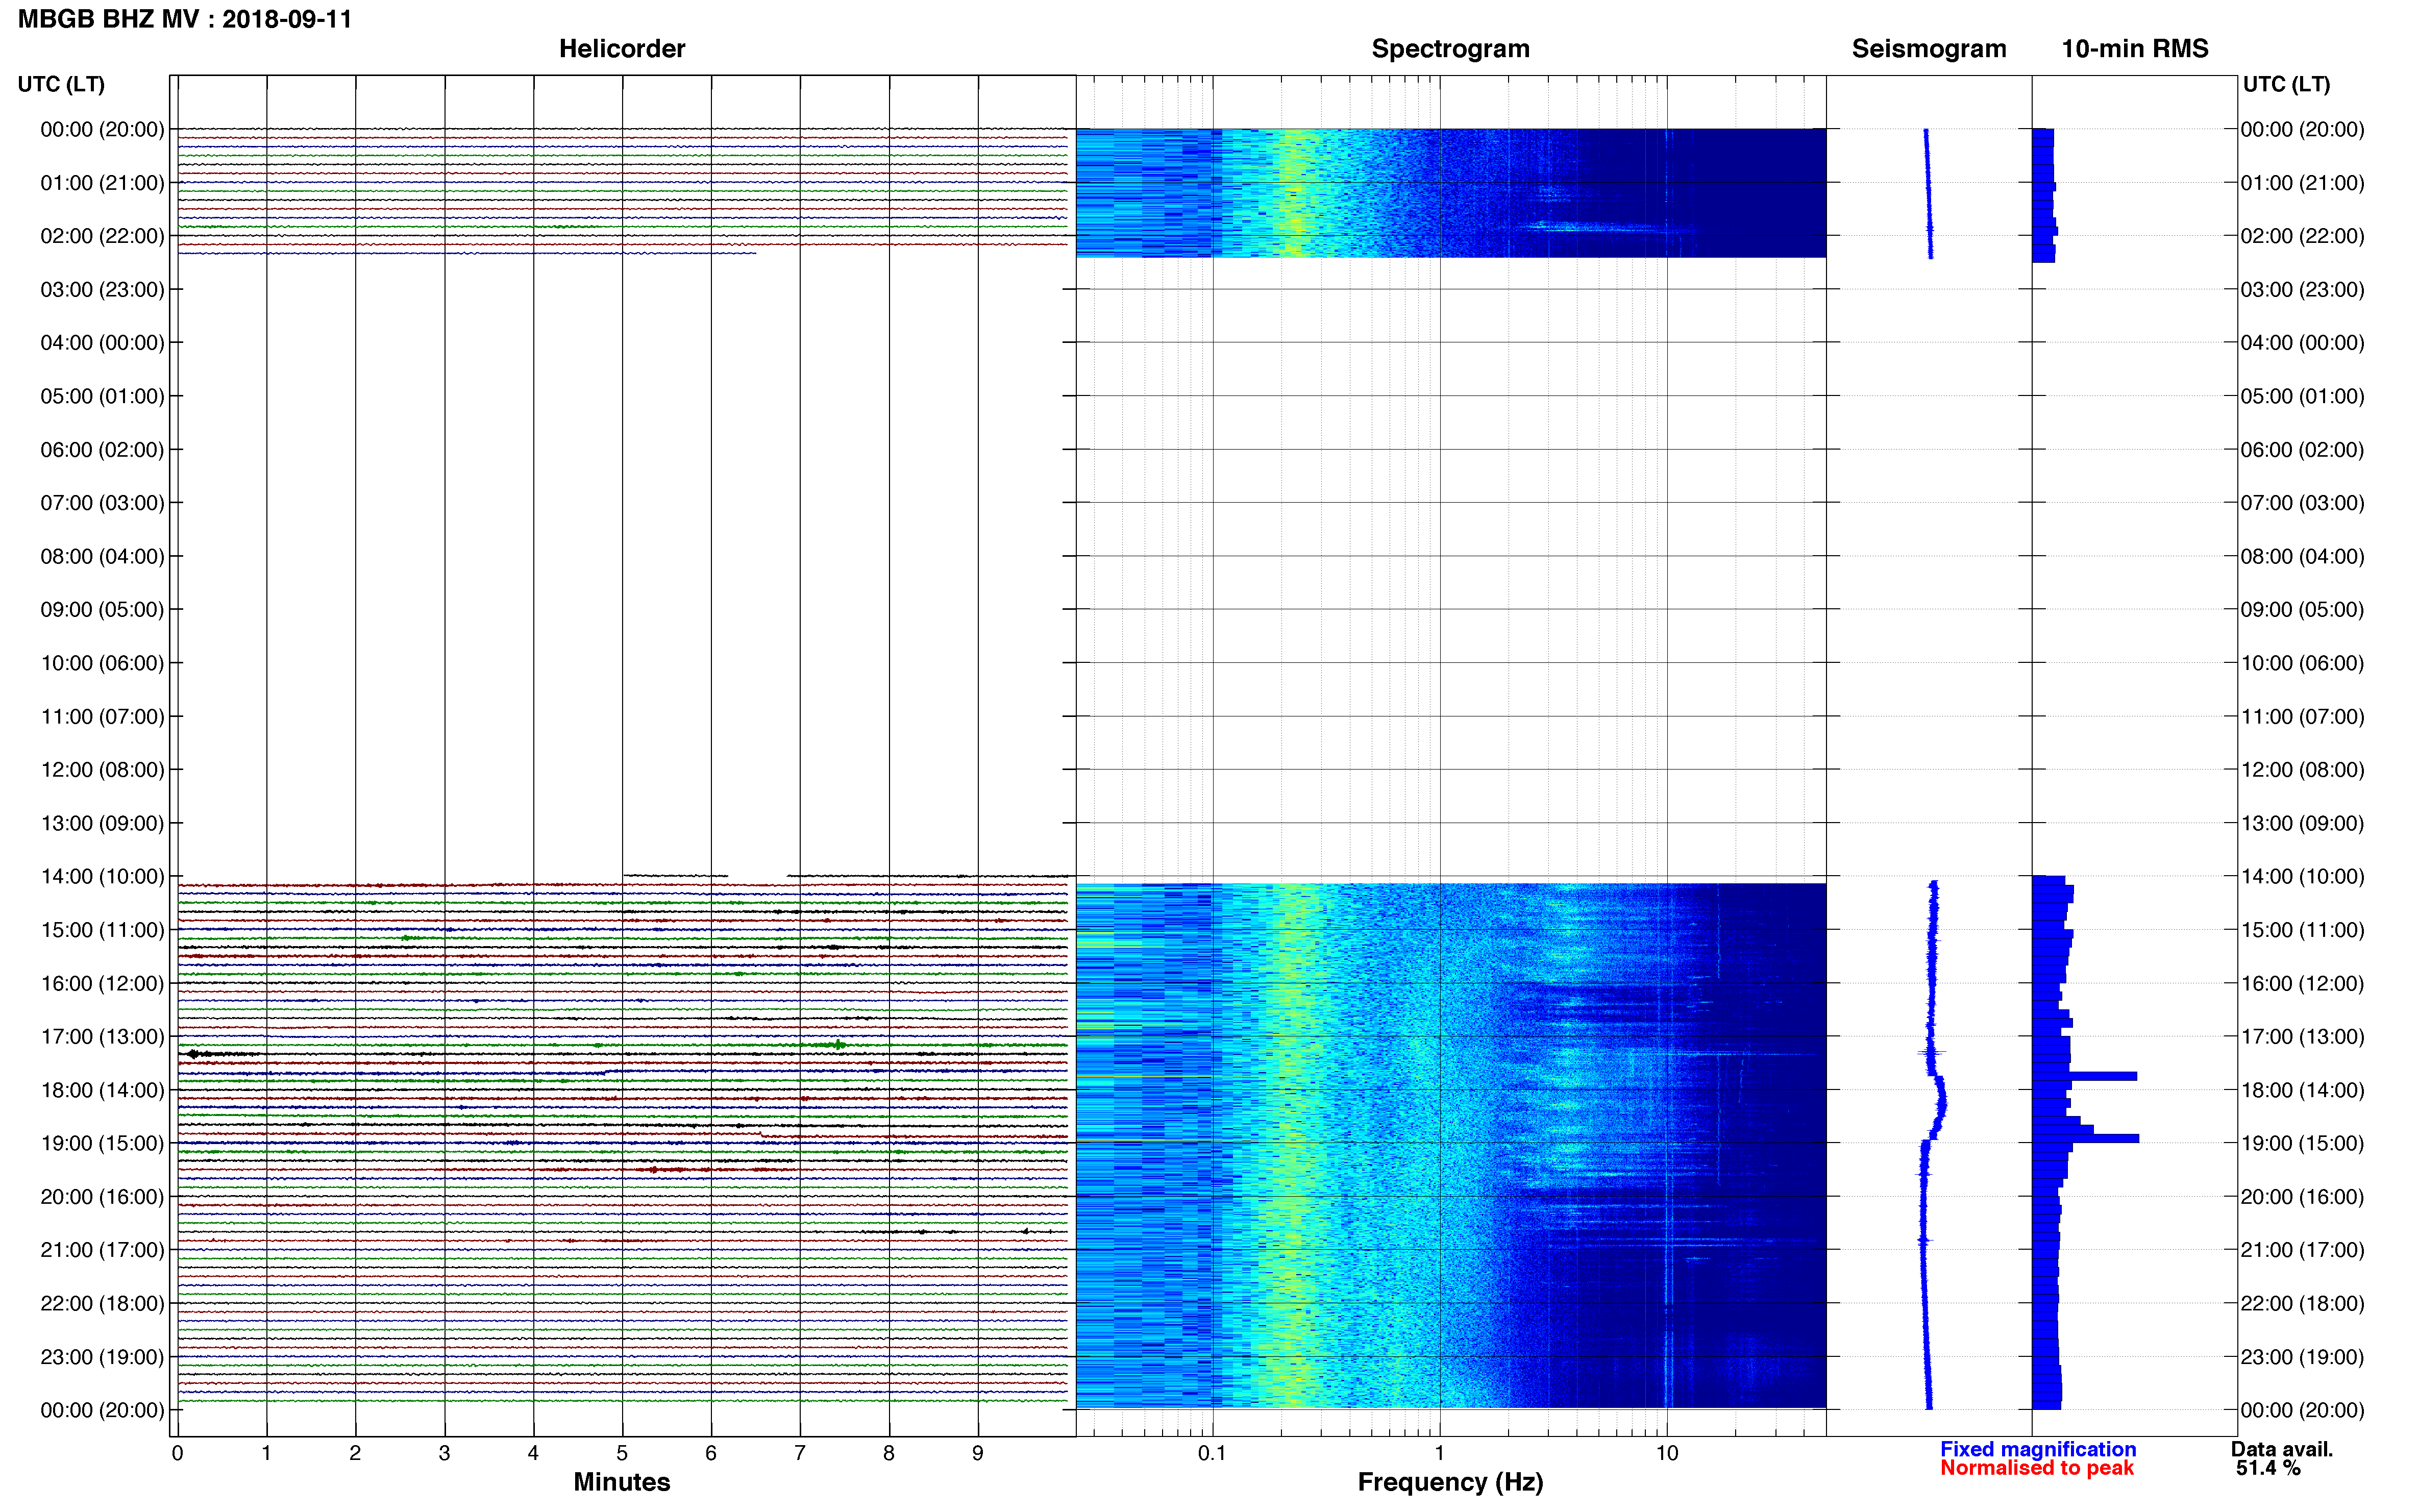Click the title 'MBGB BHZ MV : 2018-09-11'
The width and height of the screenshot is (2419, 1512).
(185, 19)
